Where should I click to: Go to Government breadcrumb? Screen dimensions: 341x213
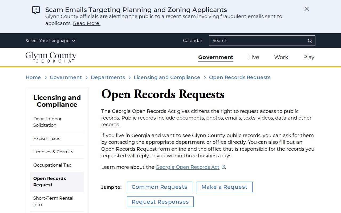click(66, 77)
